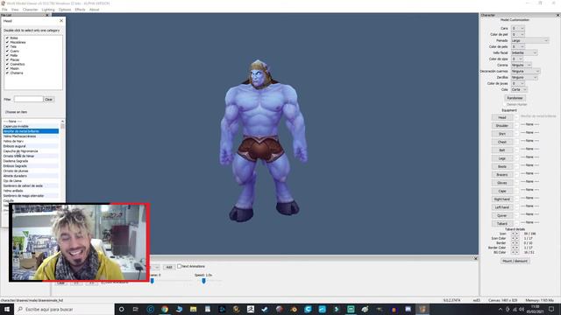Screen dimensions: 561x315
Task: Open the Zarcillos dropdown
Action: pos(524,77)
